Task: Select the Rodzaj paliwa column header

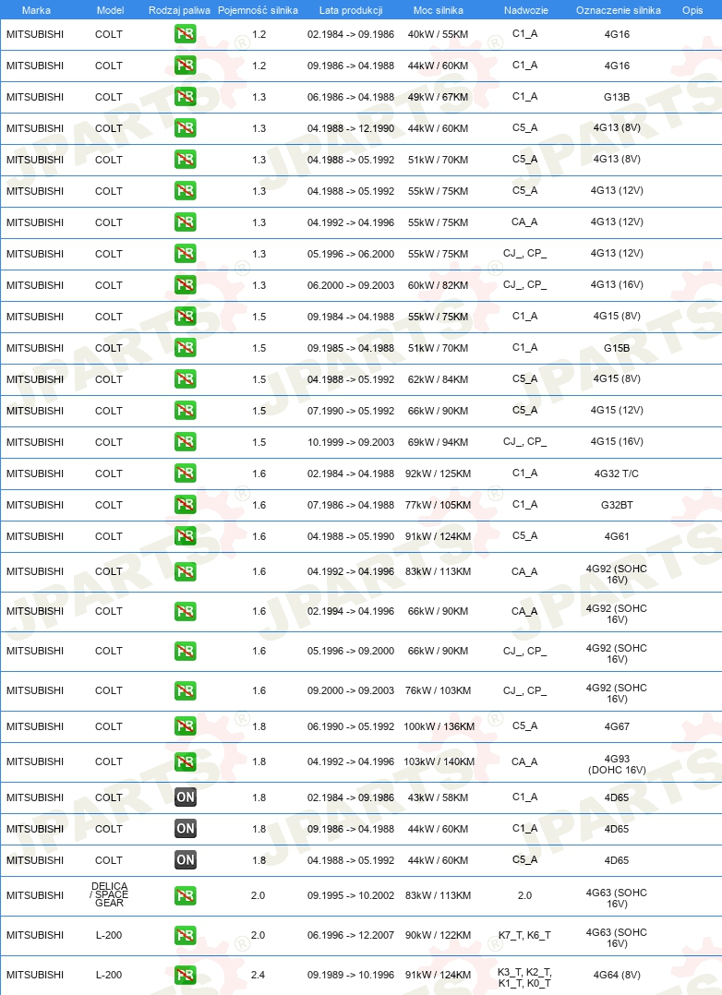Action: (180, 10)
